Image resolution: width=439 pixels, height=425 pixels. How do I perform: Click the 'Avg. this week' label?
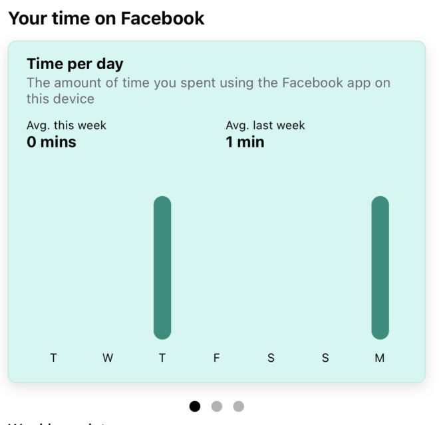pyautogui.click(x=67, y=125)
